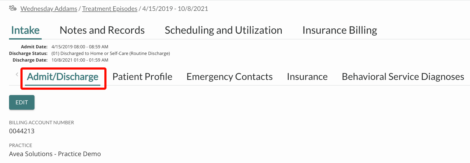
Task: Switch to the Insurance Billing tab
Action: tap(340, 30)
